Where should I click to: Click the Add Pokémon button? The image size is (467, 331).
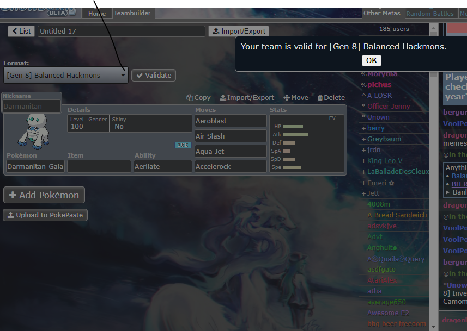pos(44,195)
